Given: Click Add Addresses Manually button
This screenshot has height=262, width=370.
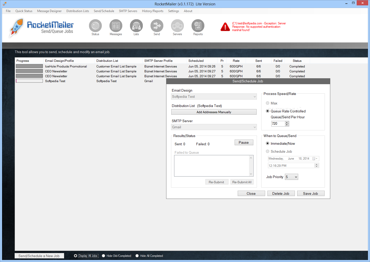Looking at the screenshot, I should coord(214,112).
